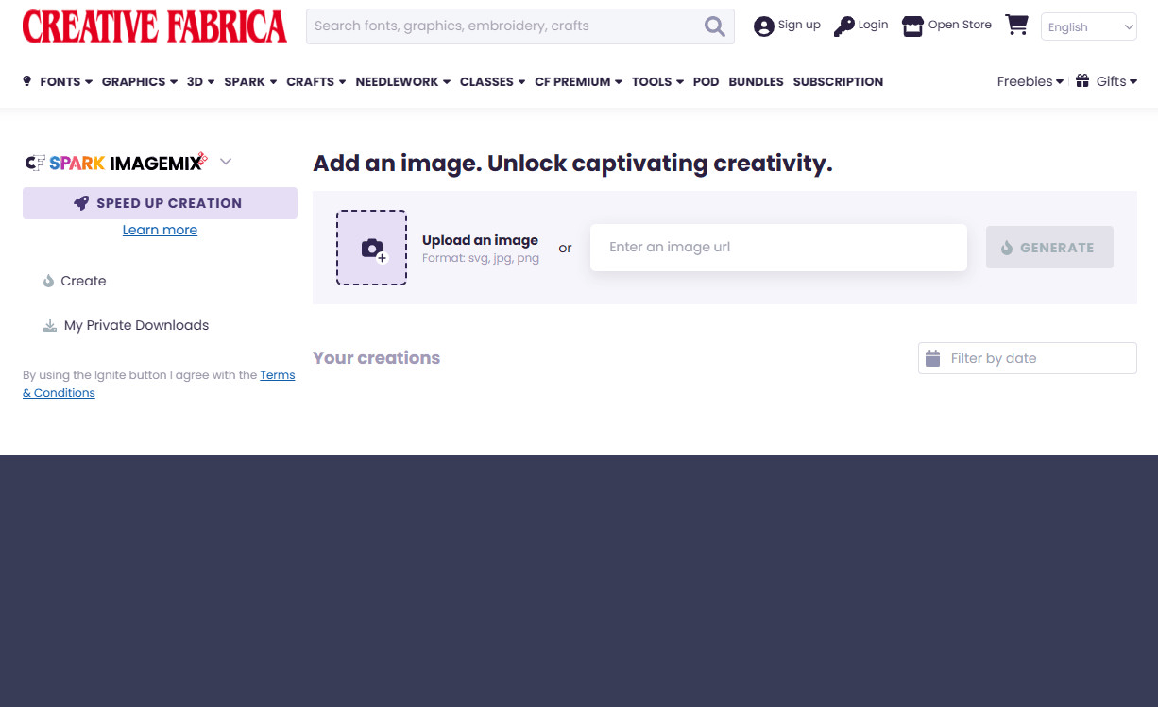Click the shopping cart icon
This screenshot has width=1158, height=707.
[1016, 26]
